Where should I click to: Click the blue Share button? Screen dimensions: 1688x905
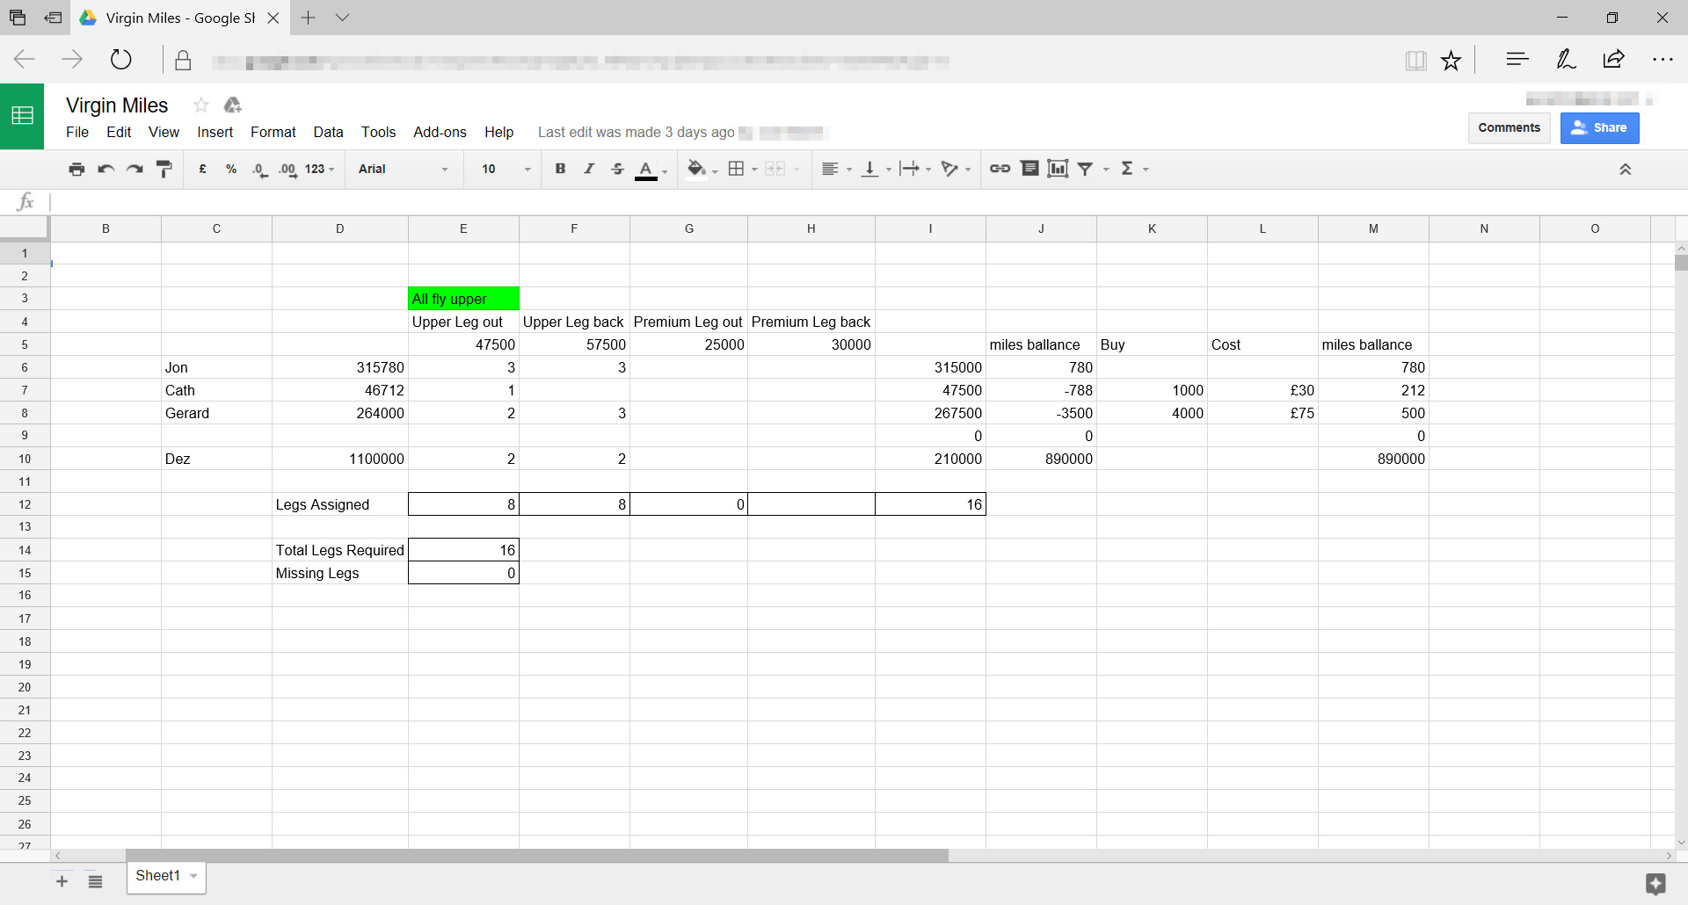[1599, 127]
